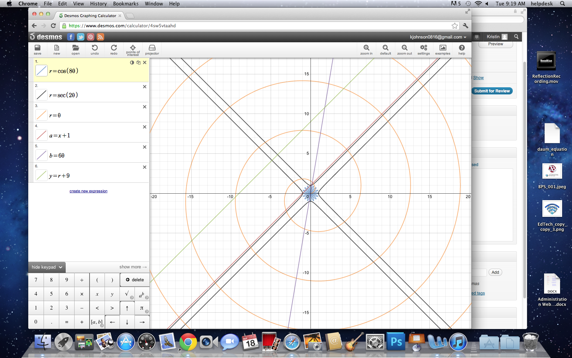Click the Desmos Twitter share icon
572x358 pixels.
(81, 37)
